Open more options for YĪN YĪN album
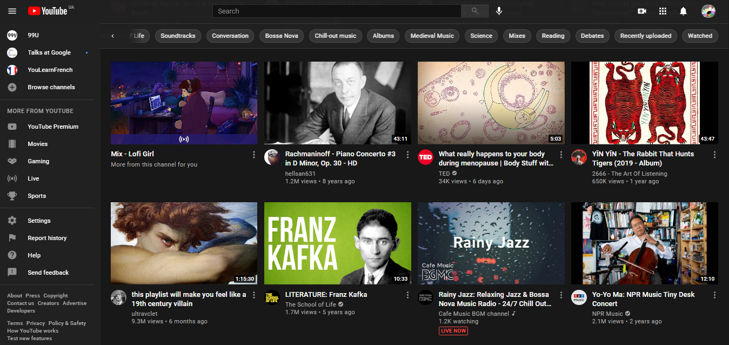This screenshot has height=345, width=729. (x=714, y=155)
